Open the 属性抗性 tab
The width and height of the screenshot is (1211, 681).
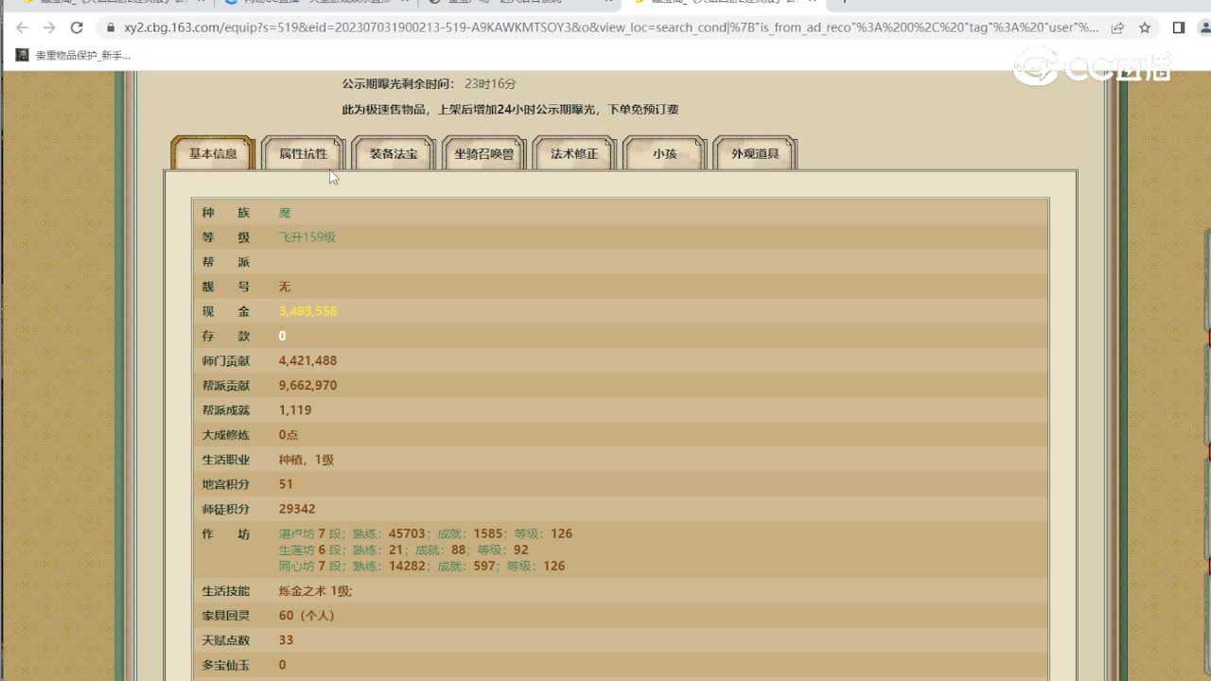pyautogui.click(x=303, y=153)
